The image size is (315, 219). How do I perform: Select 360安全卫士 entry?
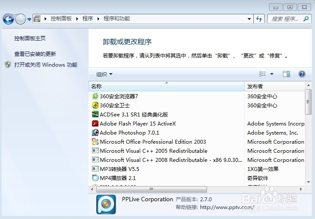coord(115,106)
